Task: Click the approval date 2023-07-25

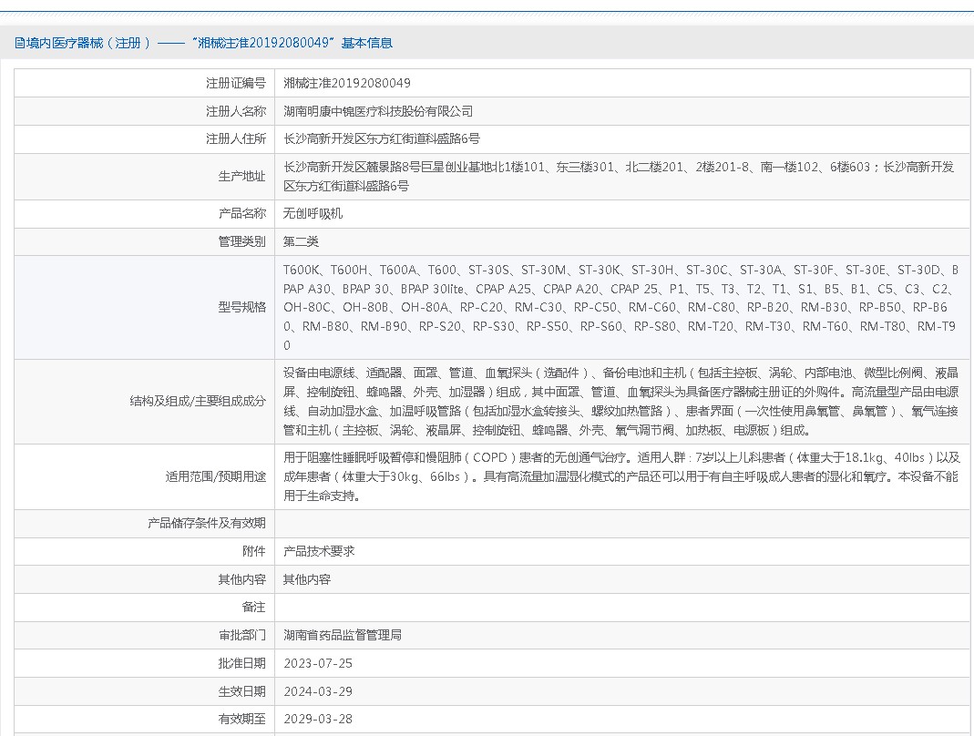Action: 318,663
